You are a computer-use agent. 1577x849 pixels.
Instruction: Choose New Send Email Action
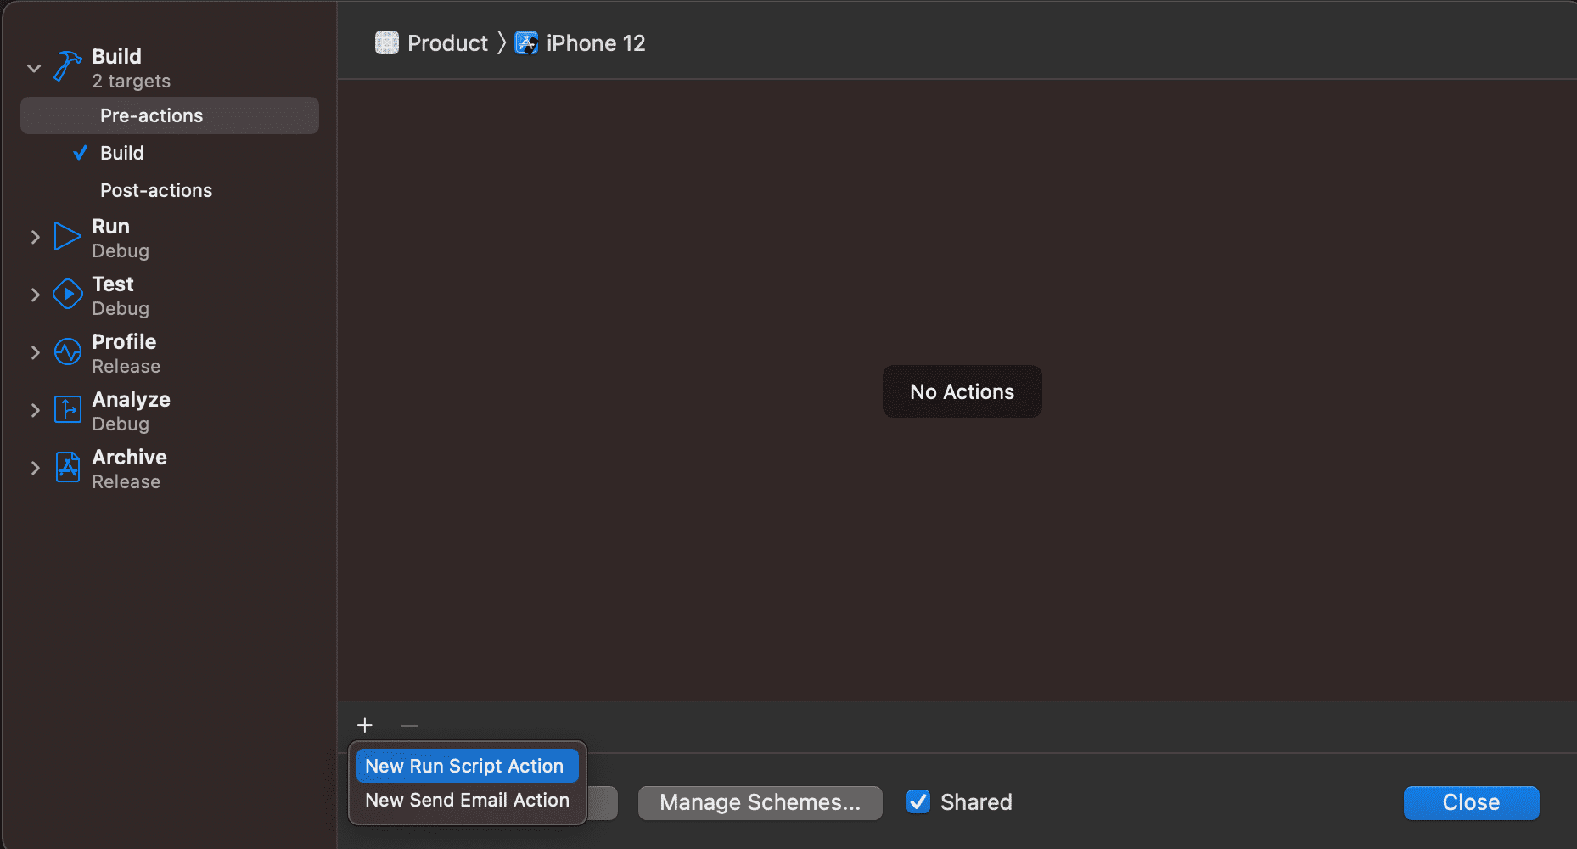[467, 800]
